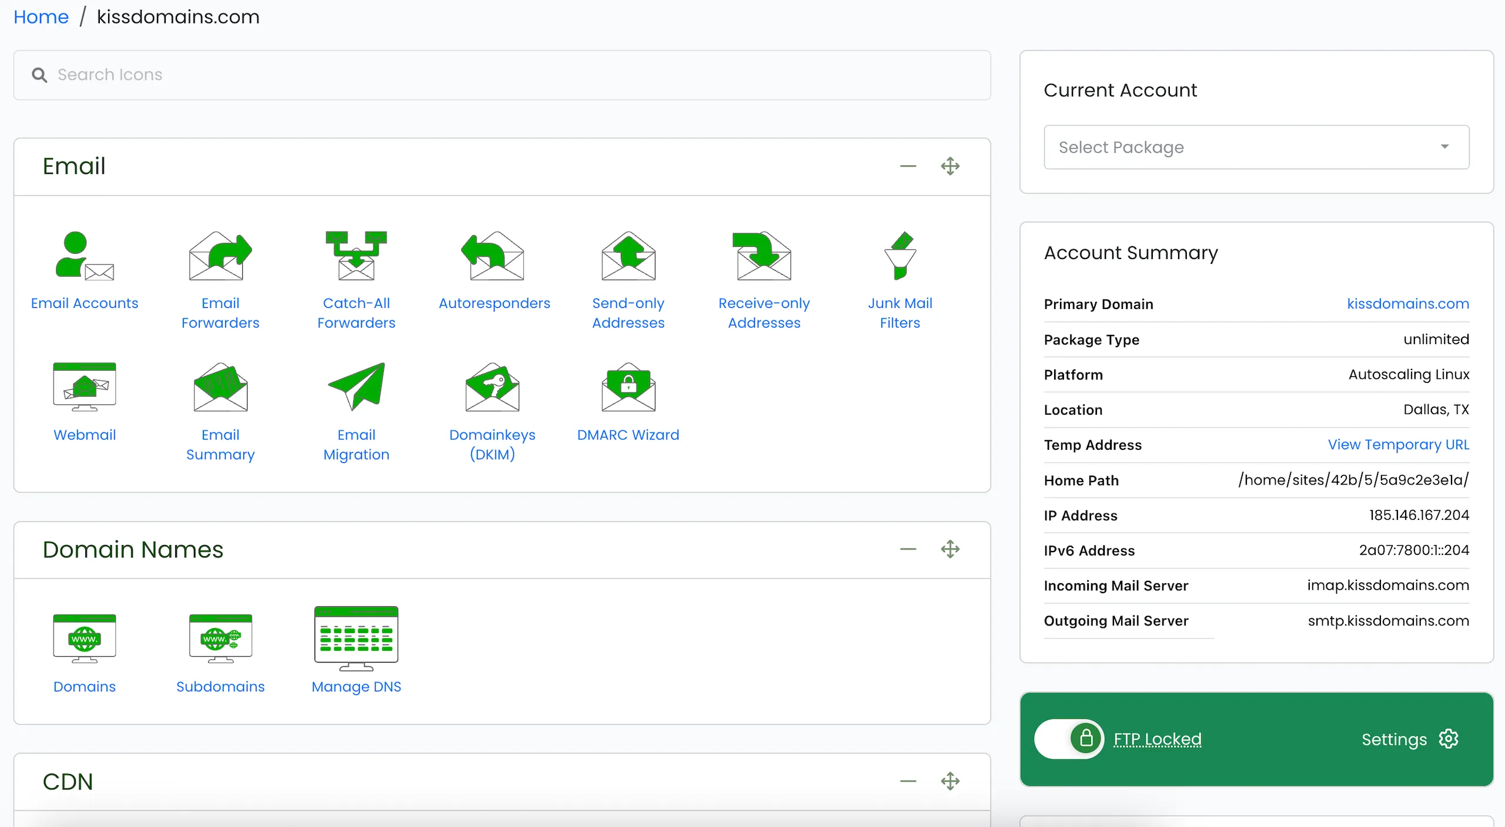Click the kissdomains.com primary domain link
This screenshot has height=827, width=1505.
(1408, 304)
